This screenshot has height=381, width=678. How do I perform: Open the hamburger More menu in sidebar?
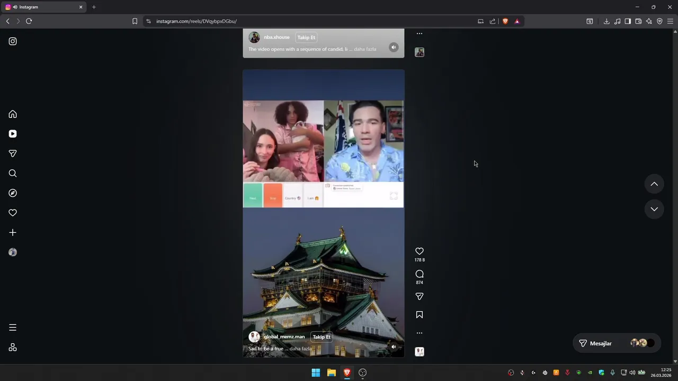[x=13, y=328]
